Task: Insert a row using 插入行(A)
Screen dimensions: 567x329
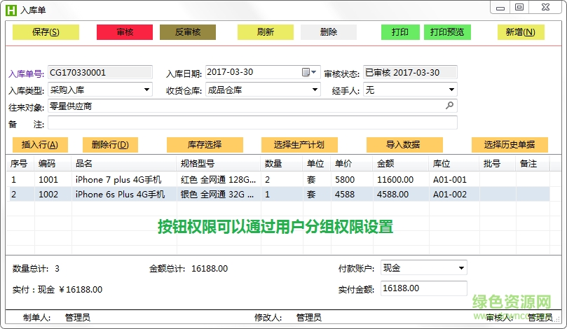Action: point(45,145)
